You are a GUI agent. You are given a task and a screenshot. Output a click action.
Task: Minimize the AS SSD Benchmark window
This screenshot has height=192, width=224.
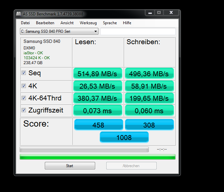point(150,13)
